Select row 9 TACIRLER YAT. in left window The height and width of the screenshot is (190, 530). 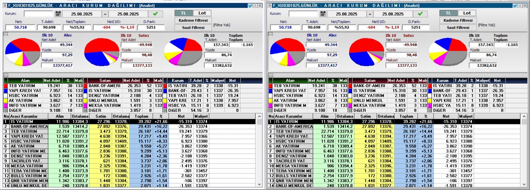pos(130,161)
